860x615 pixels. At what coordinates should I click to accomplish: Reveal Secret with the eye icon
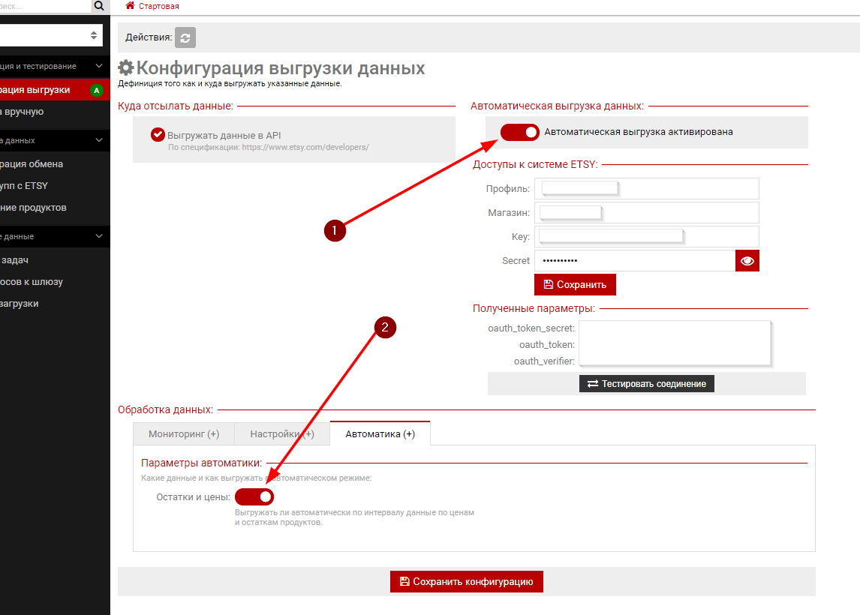747,261
